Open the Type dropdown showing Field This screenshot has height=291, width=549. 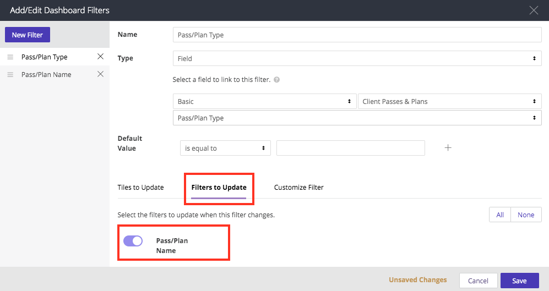(x=357, y=58)
